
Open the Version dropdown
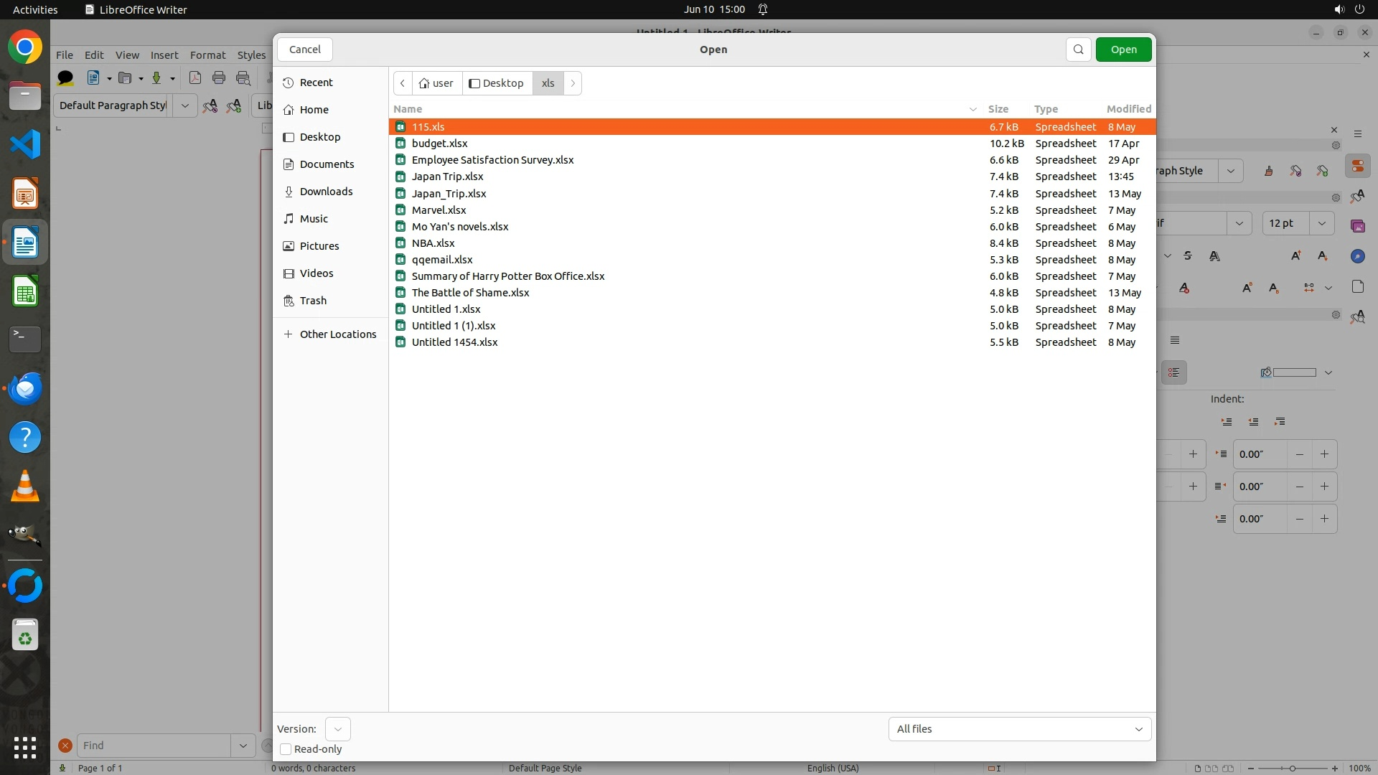[x=337, y=729]
